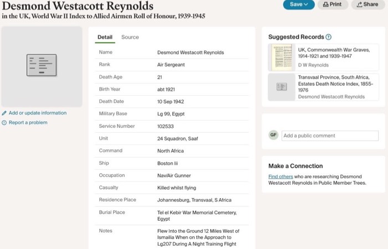Click the Share button

[x=367, y=4]
